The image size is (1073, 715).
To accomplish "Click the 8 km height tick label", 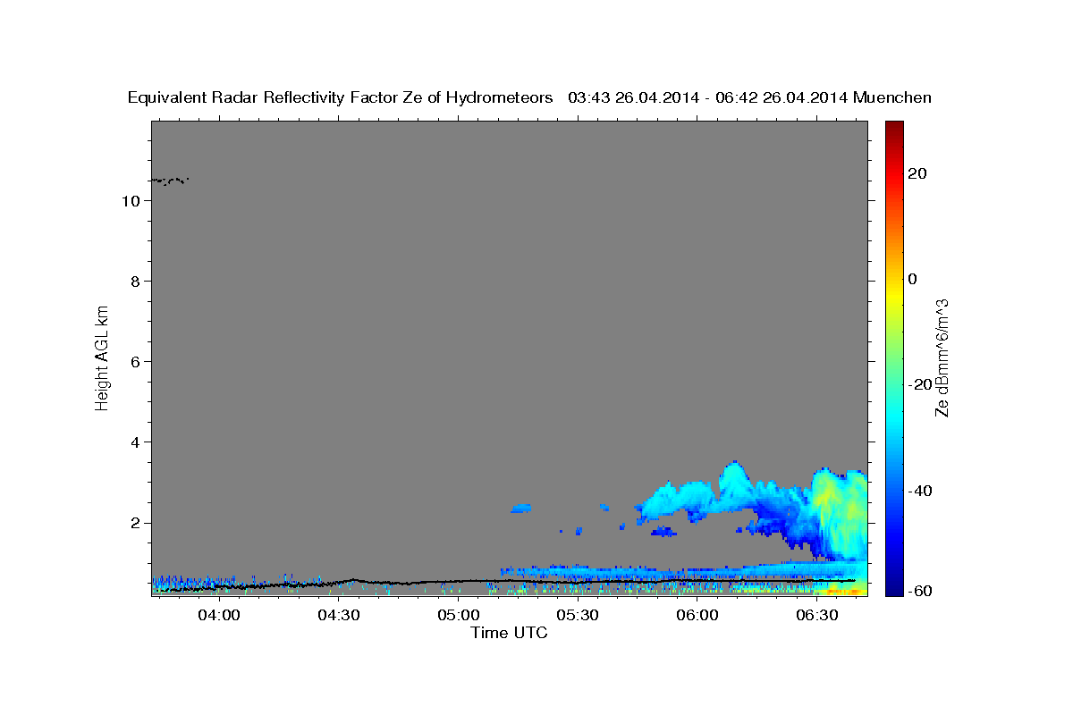I will (x=135, y=282).
